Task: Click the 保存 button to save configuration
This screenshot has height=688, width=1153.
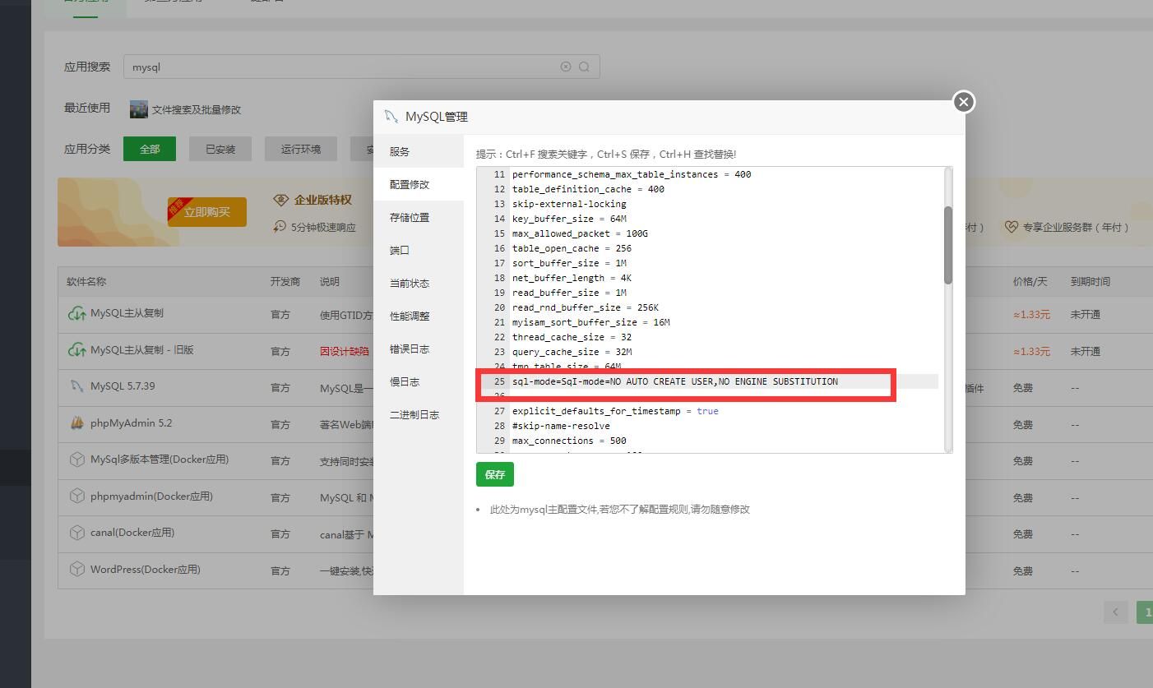Action: pos(494,474)
